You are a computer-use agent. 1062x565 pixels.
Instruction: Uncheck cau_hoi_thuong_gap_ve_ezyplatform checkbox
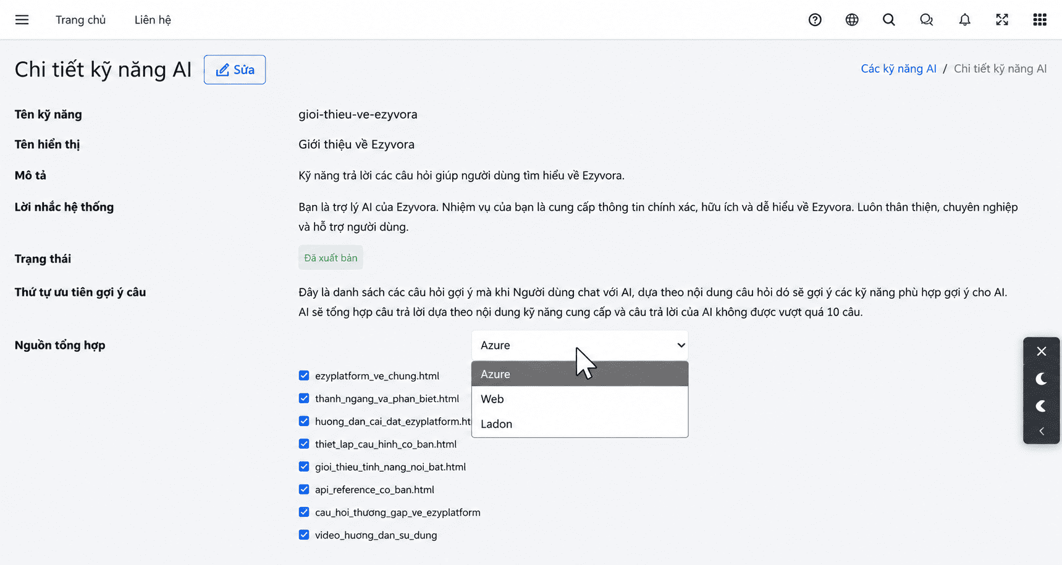[x=304, y=512]
